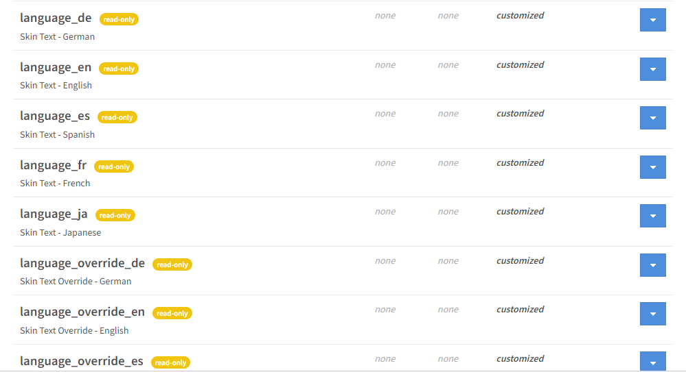The image size is (686, 372).
Task: Select the language_en template name
Action: (x=56, y=67)
